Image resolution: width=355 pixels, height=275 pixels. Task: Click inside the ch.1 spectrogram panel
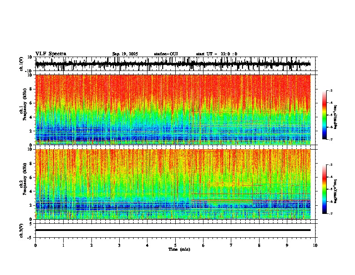pyautogui.click(x=173, y=110)
